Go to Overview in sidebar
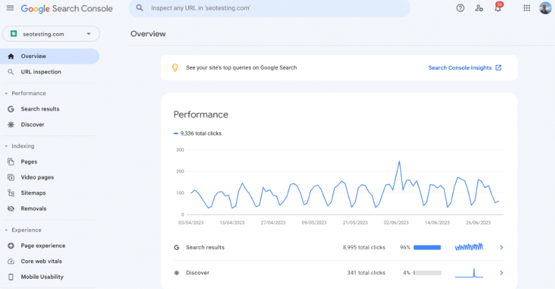The height and width of the screenshot is (289, 555). pos(49,56)
